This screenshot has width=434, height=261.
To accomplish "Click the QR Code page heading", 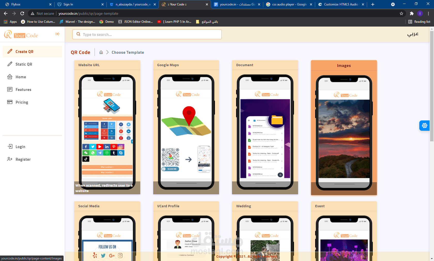I will tap(80, 52).
